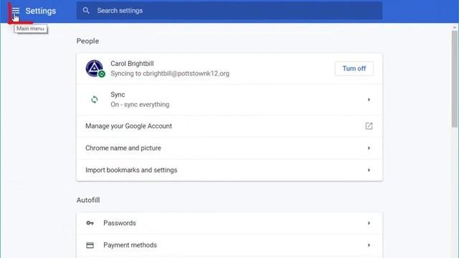Open Import bookmarks and settings
The image size is (459, 258).
click(229, 170)
